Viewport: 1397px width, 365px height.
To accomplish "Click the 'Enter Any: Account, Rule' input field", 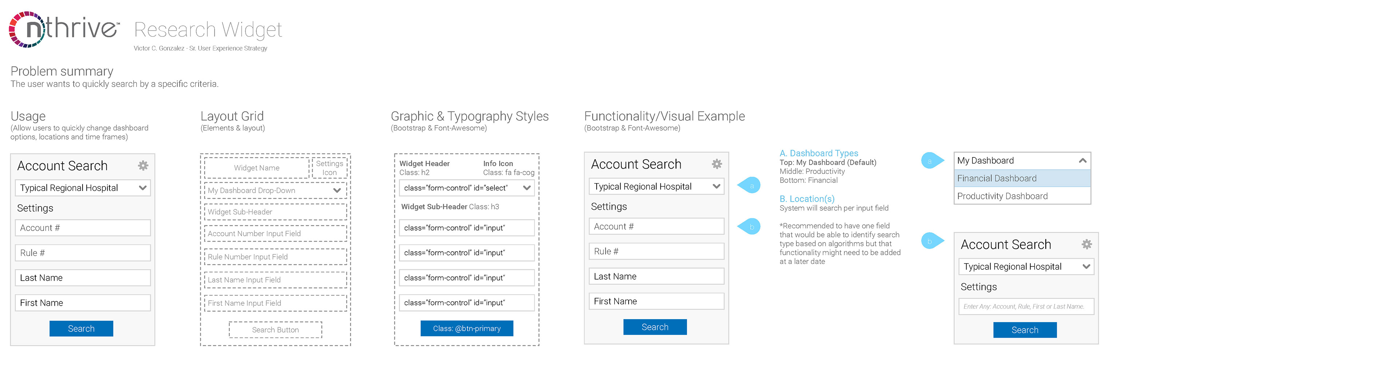I will [x=1026, y=306].
